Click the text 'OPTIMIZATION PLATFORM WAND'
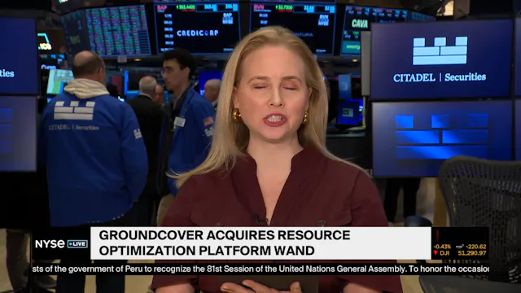 point(207,251)
